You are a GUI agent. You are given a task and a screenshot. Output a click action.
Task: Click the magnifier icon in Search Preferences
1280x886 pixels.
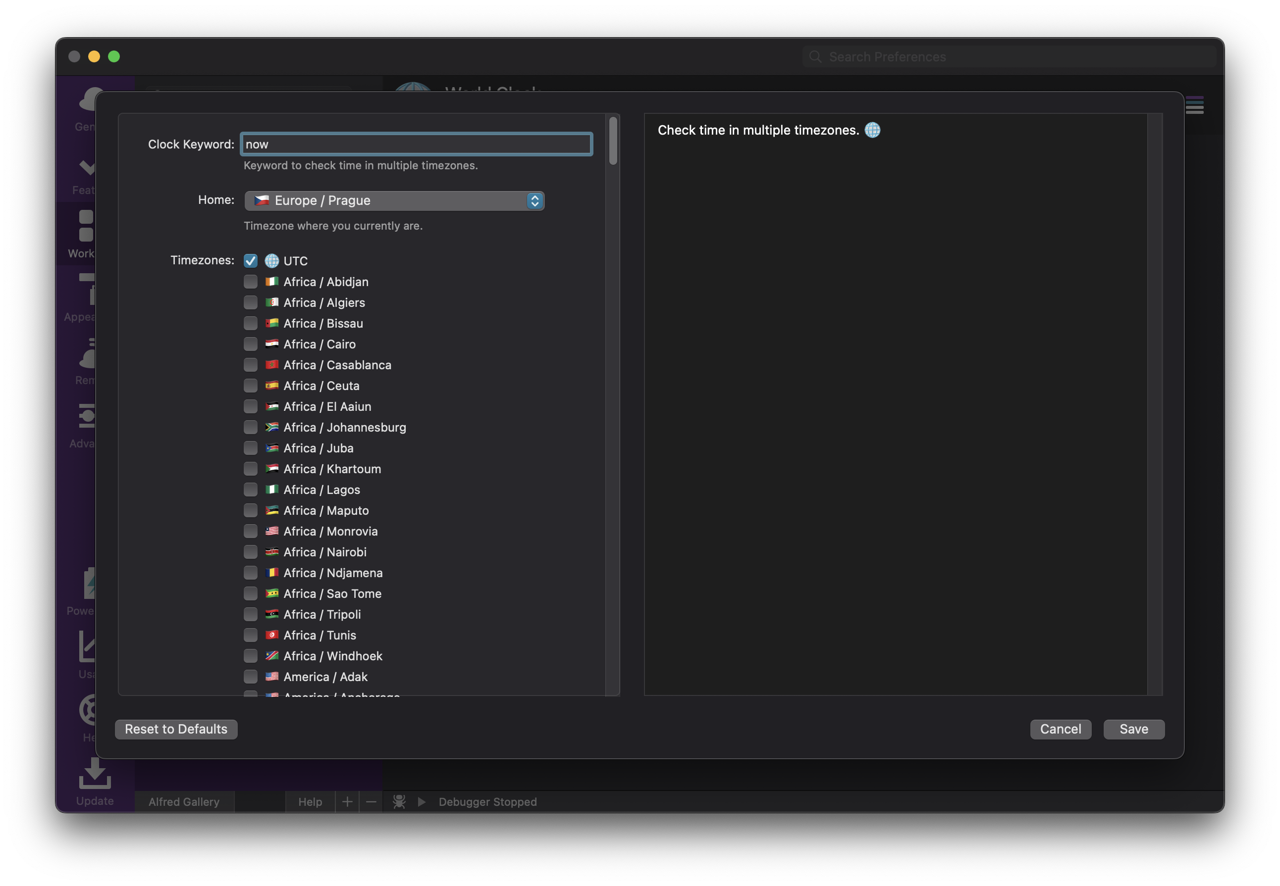click(x=815, y=56)
